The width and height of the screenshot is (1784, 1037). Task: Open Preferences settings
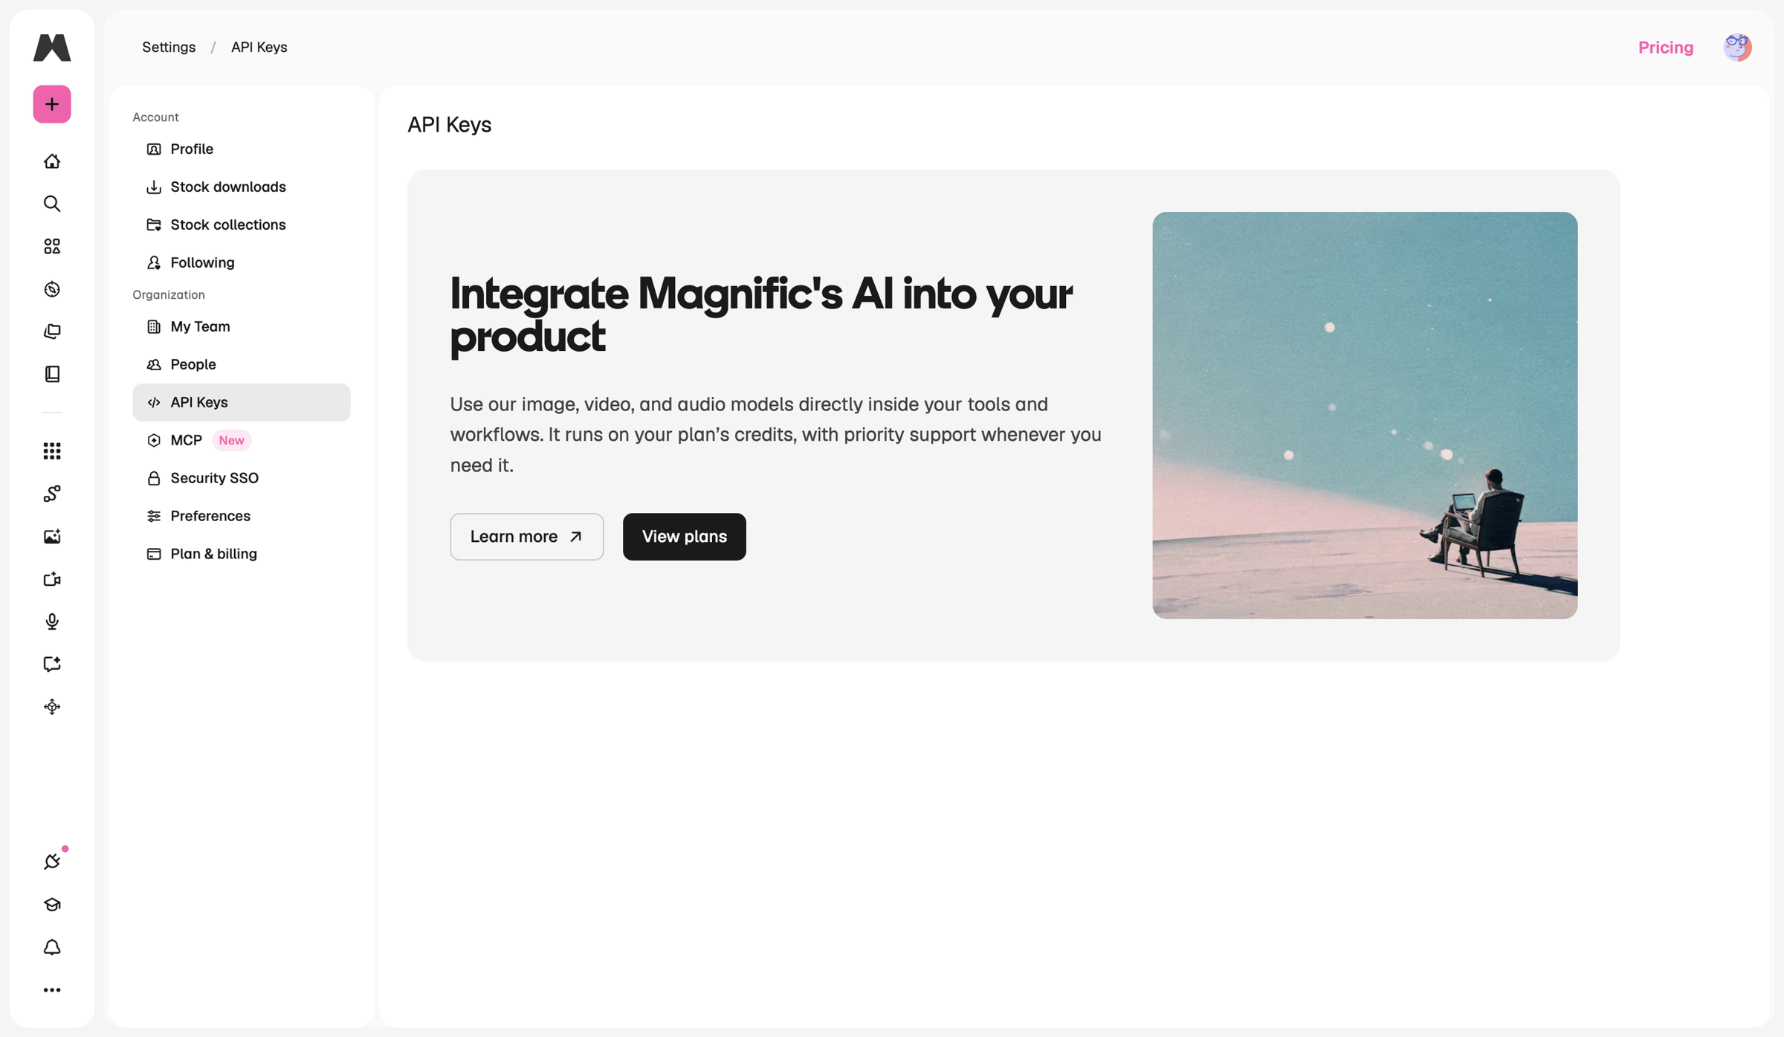tap(242, 516)
